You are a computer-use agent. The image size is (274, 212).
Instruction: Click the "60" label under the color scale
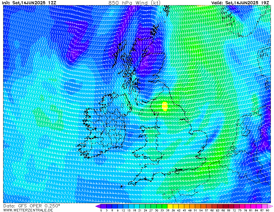212,210
